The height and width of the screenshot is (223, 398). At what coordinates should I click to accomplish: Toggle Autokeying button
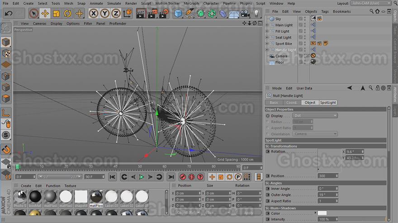pyautogui.click(x=191, y=177)
